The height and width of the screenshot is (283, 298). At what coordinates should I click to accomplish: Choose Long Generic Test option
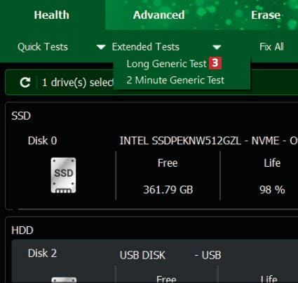(x=167, y=64)
